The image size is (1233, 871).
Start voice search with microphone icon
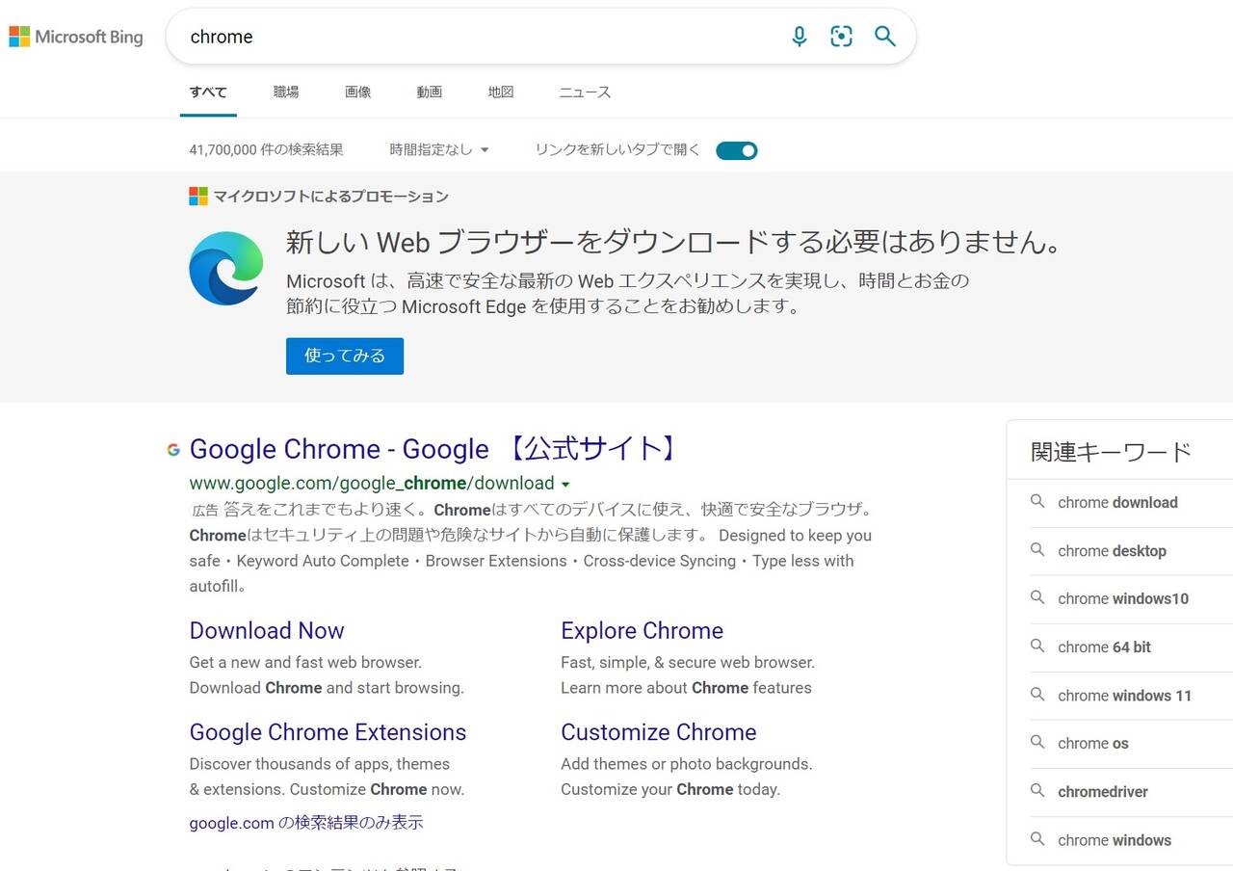(x=799, y=37)
